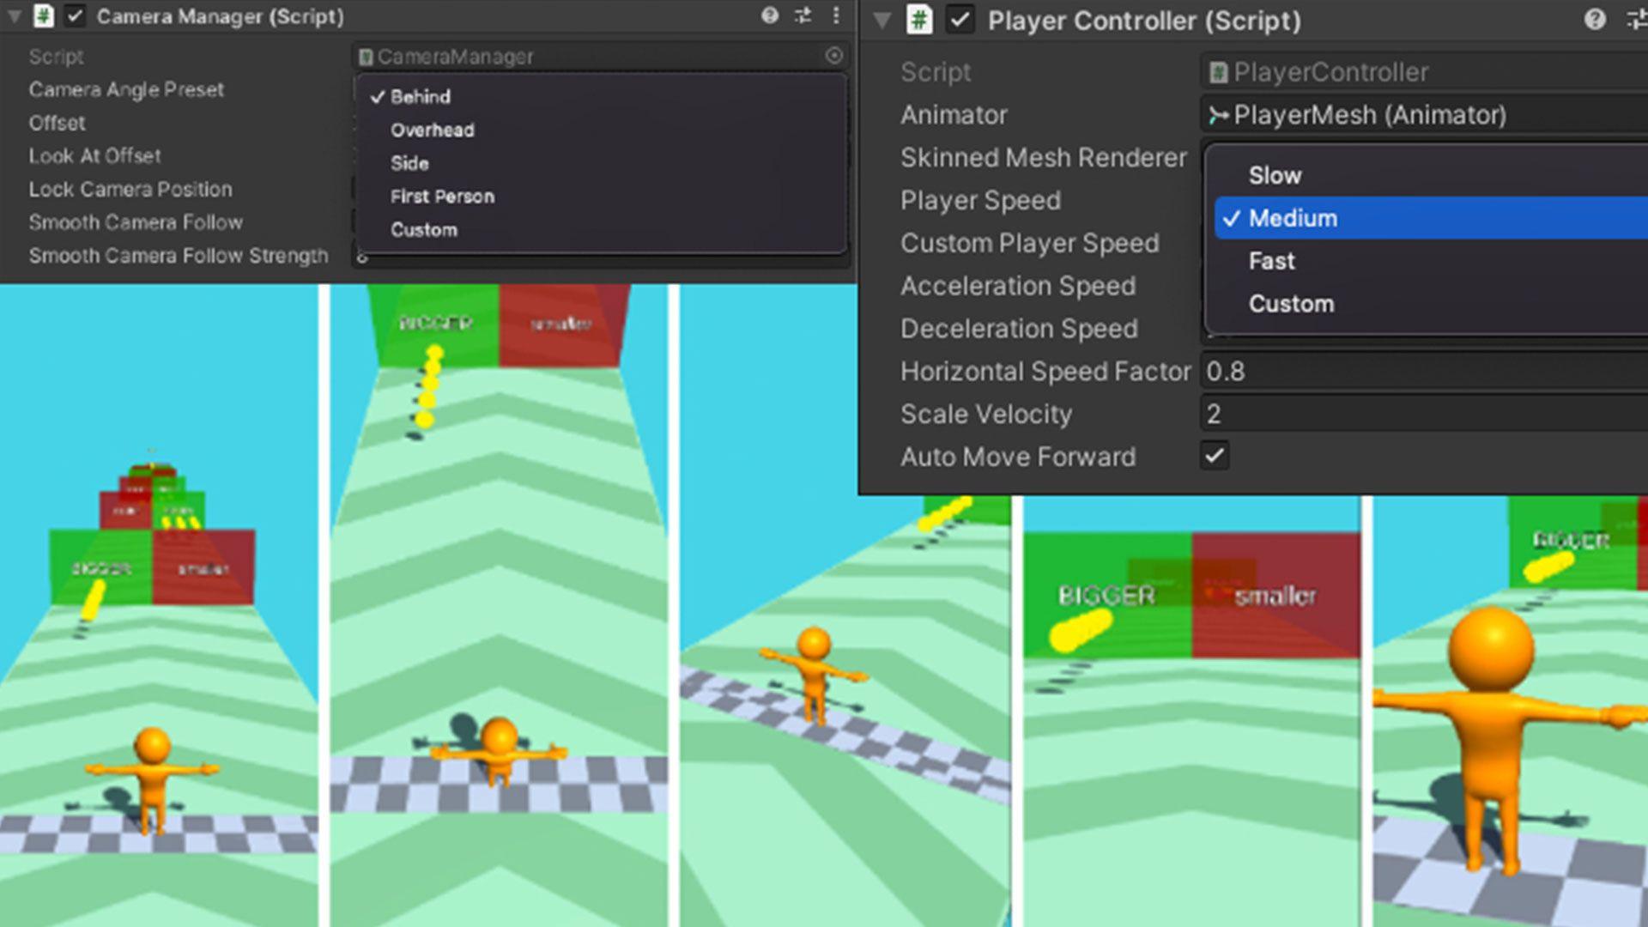Open the Player Speed dropdown

coord(1415,200)
